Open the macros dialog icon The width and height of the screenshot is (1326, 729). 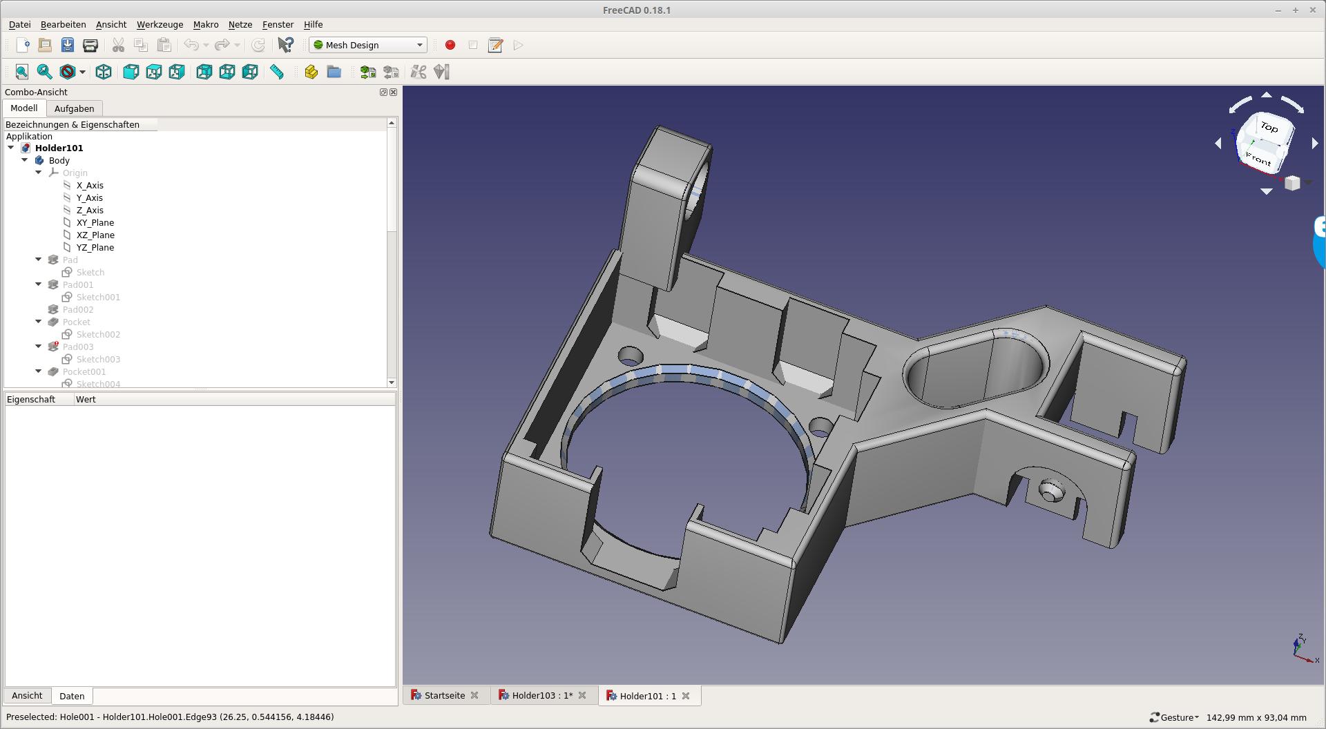(495, 45)
